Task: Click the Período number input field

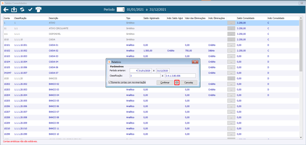Action: 120,10
